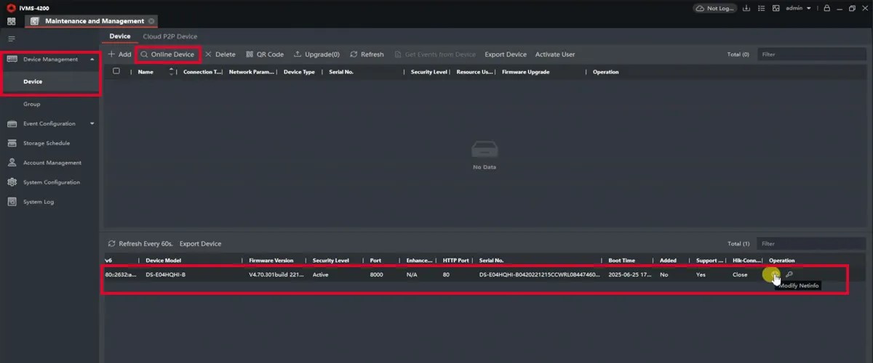Open Storage Schedule in the sidebar
The height and width of the screenshot is (363, 873).
pyautogui.click(x=47, y=143)
